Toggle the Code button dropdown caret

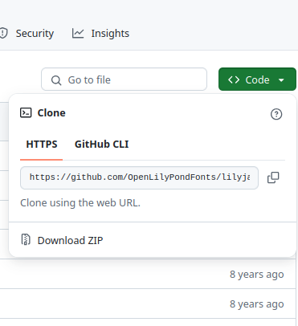click(281, 79)
